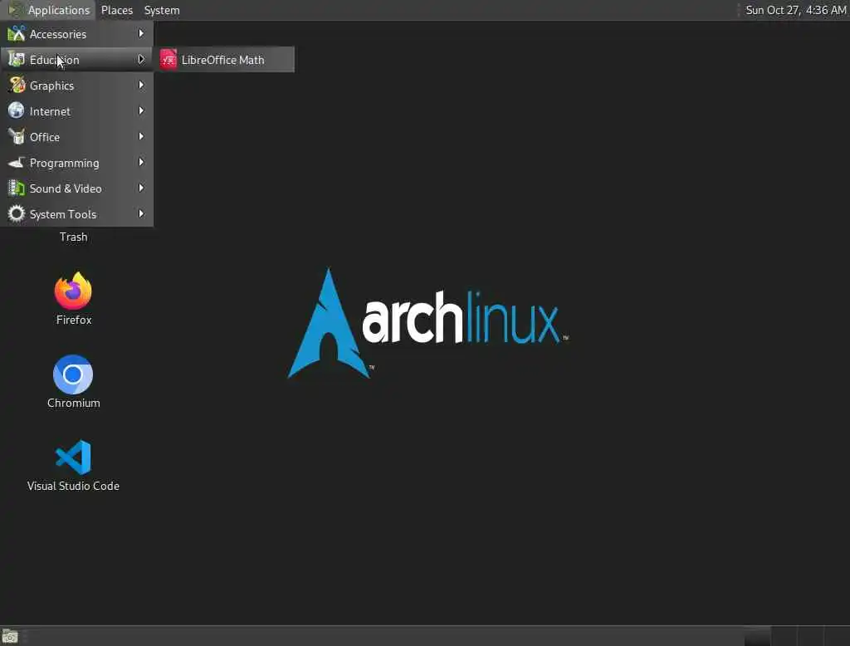Click the Visual Studio Code label
The width and height of the screenshot is (850, 646).
coord(73,486)
